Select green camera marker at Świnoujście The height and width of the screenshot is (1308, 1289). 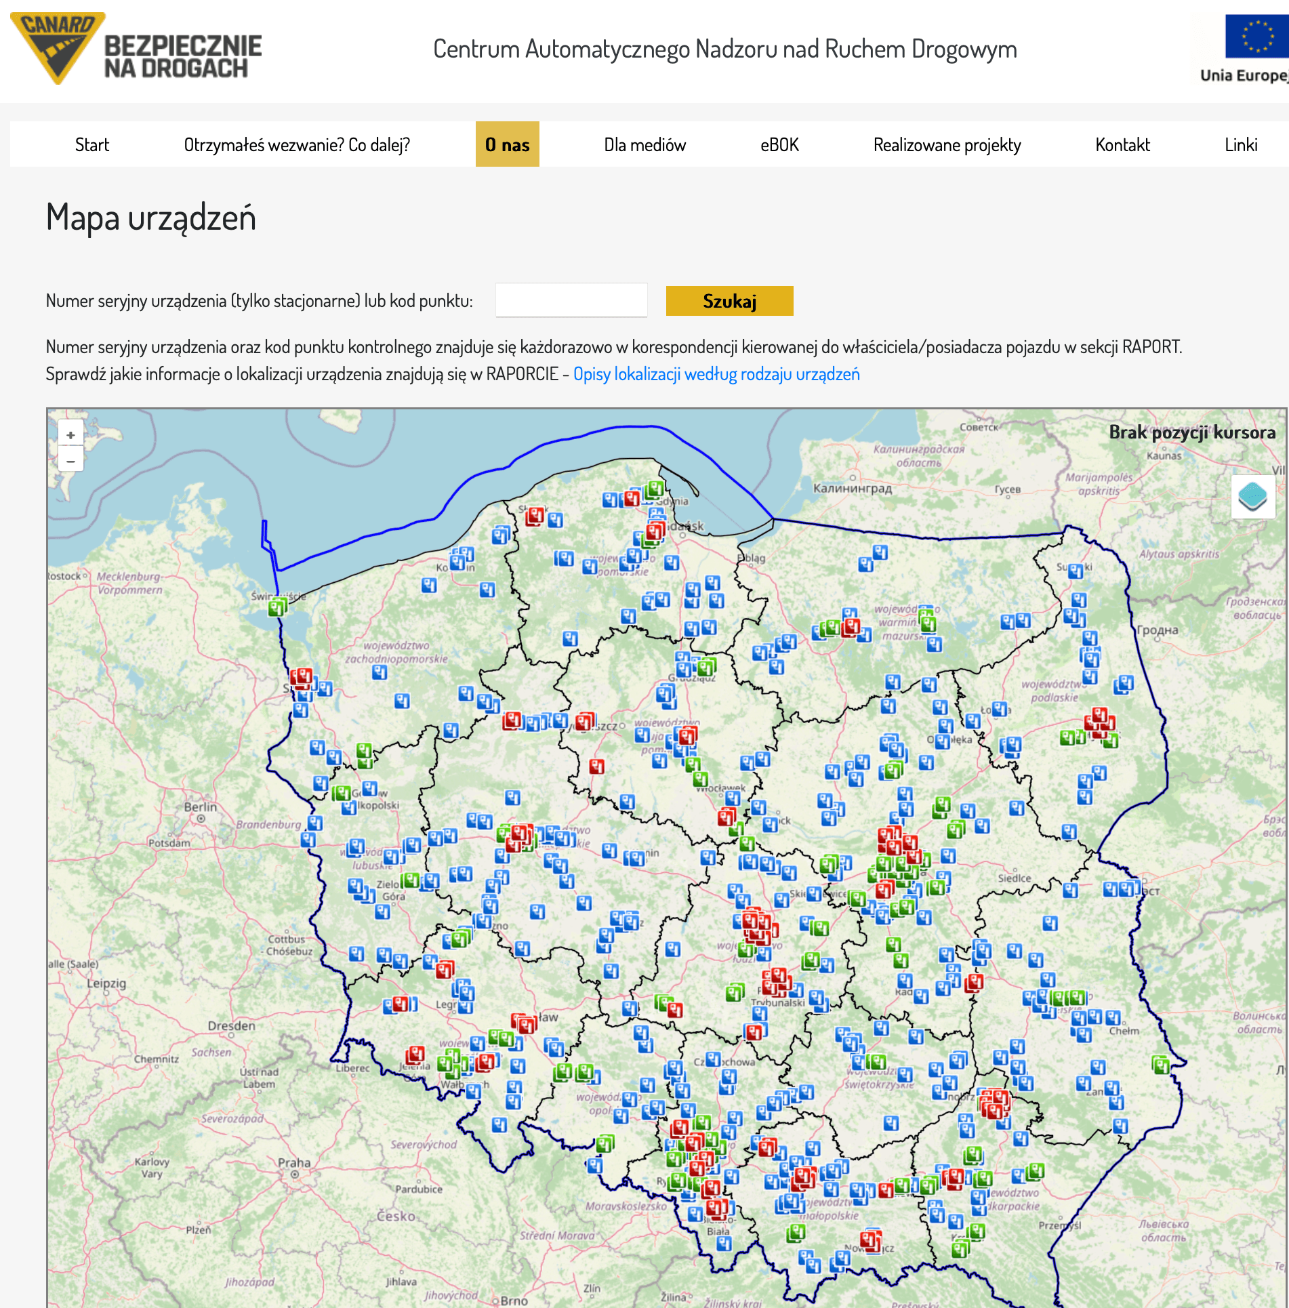(x=277, y=607)
